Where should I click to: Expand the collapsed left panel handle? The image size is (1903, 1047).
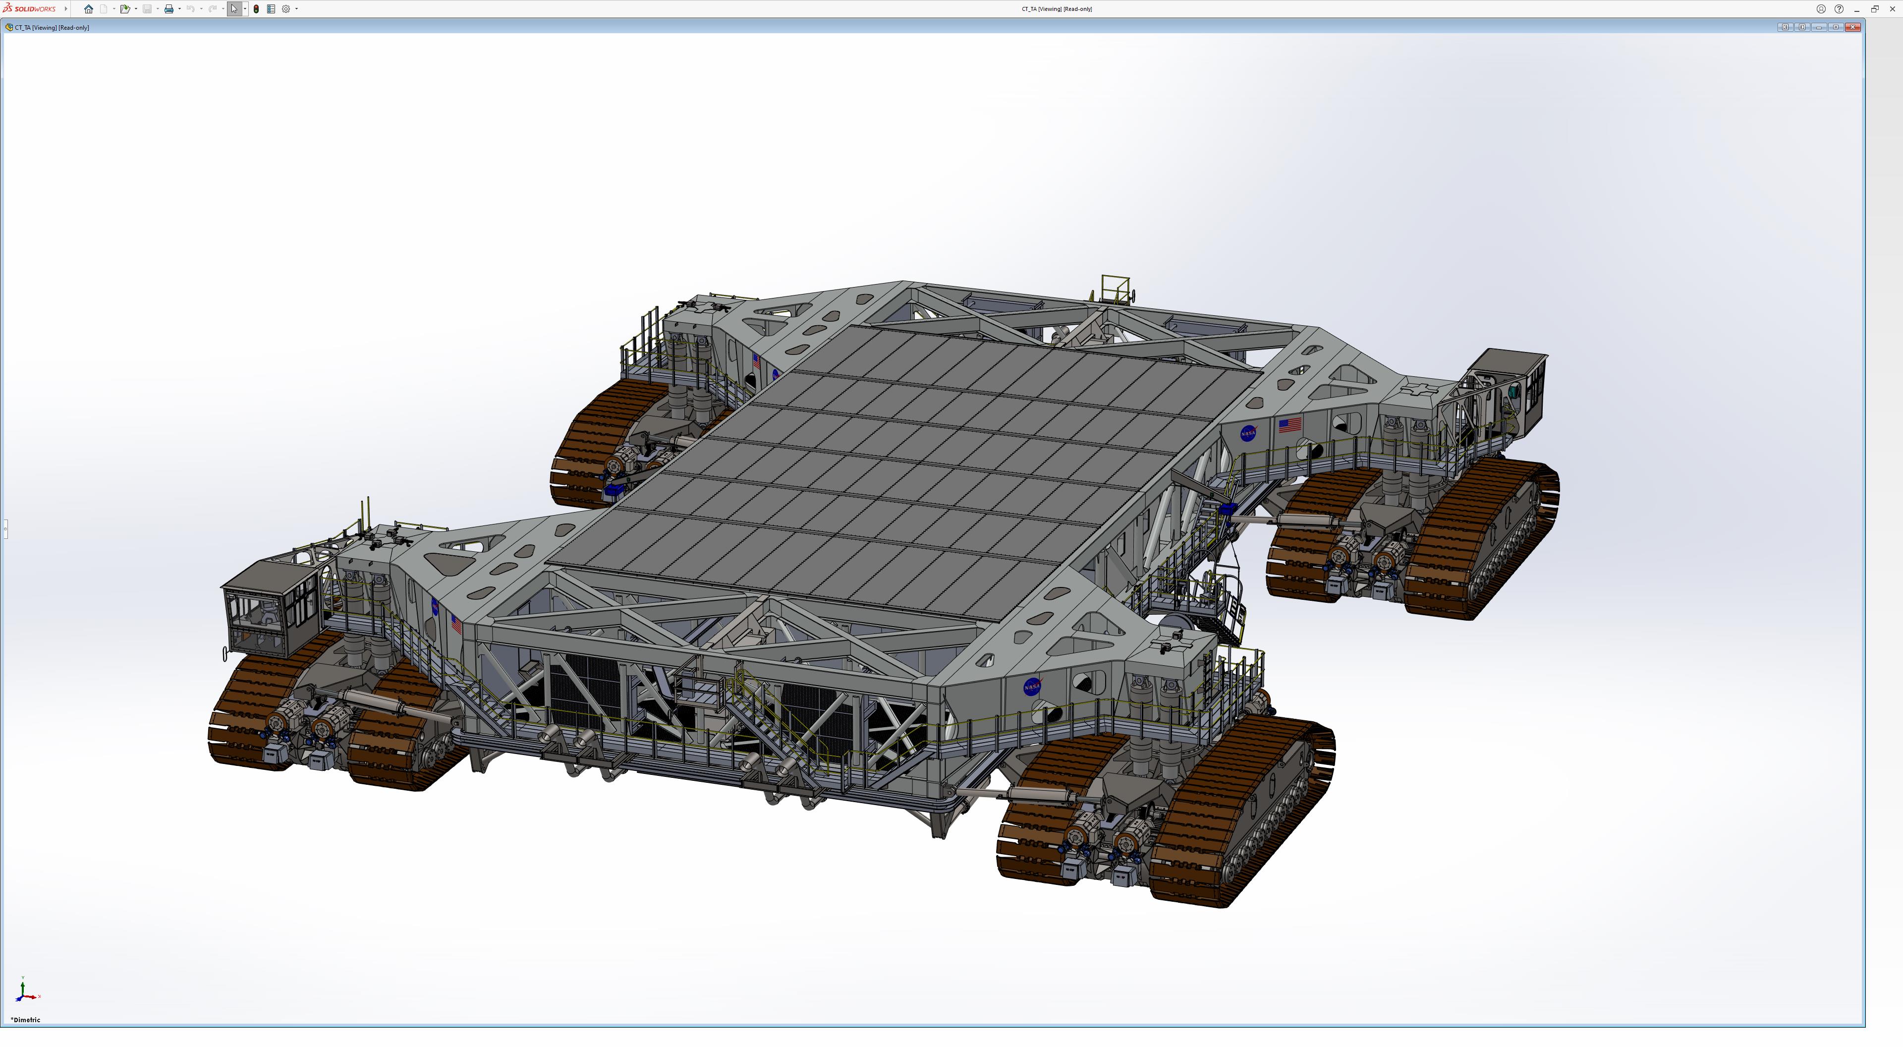pyautogui.click(x=4, y=528)
